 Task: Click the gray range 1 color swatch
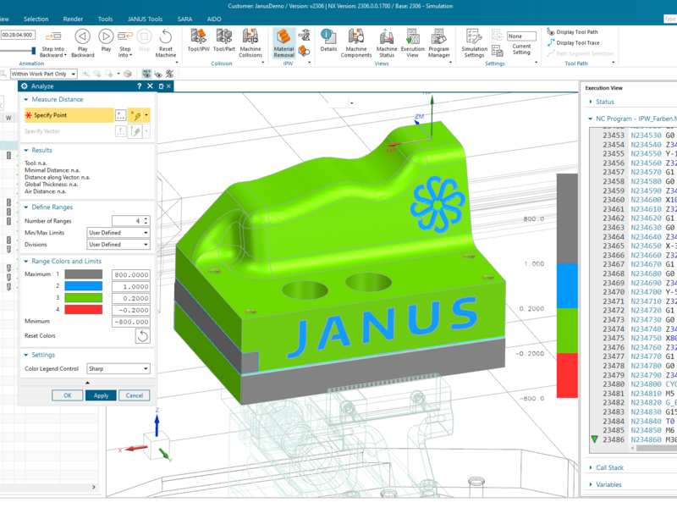[x=83, y=274]
